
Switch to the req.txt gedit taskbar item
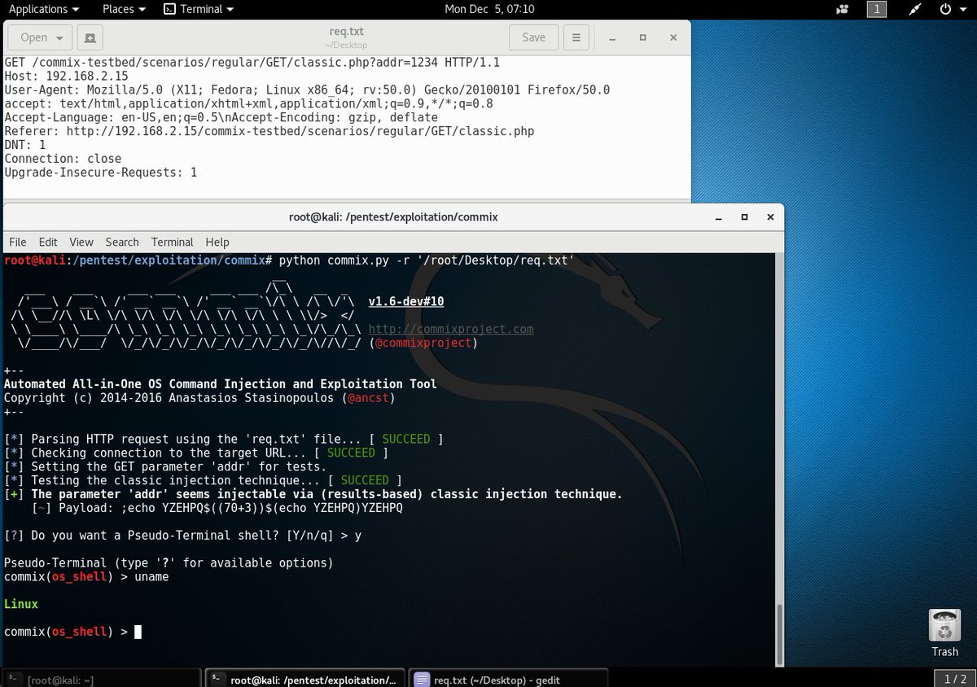[x=507, y=678]
